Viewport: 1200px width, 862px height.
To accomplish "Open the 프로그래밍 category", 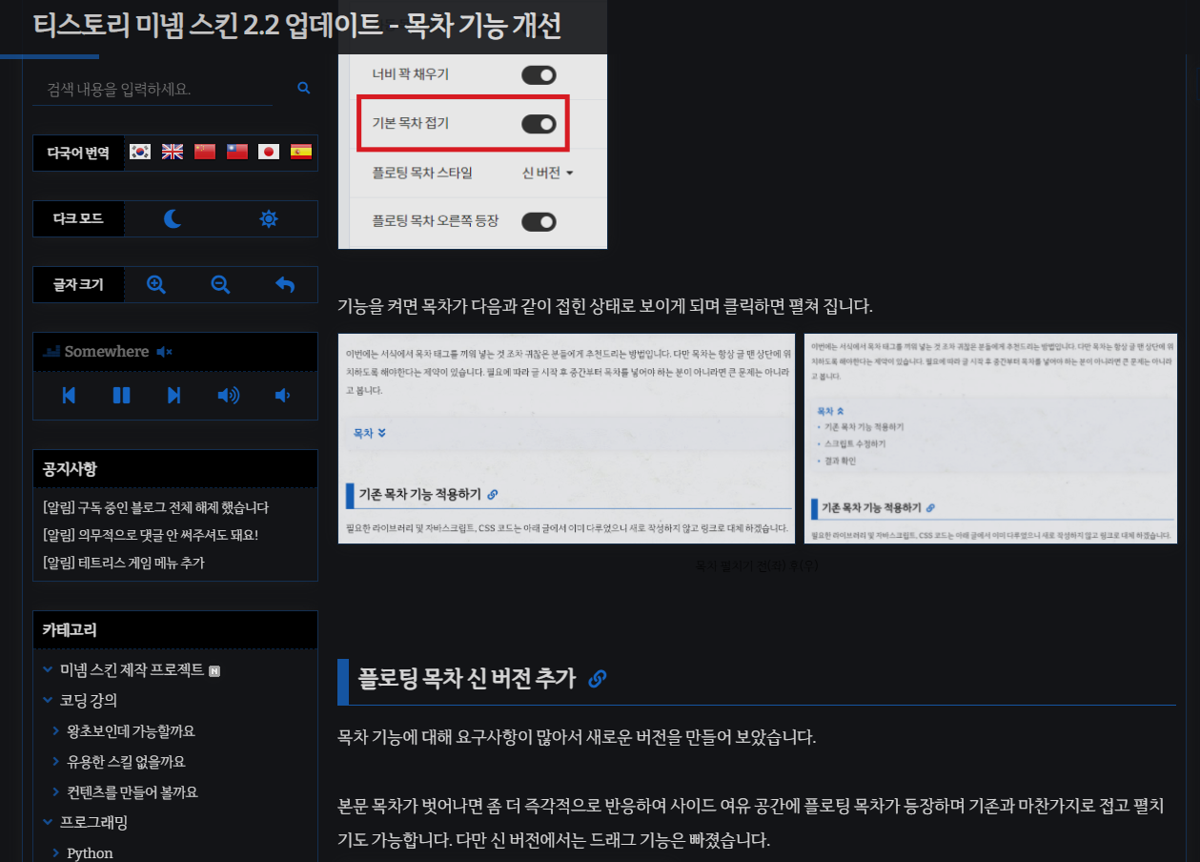I will click(x=93, y=822).
